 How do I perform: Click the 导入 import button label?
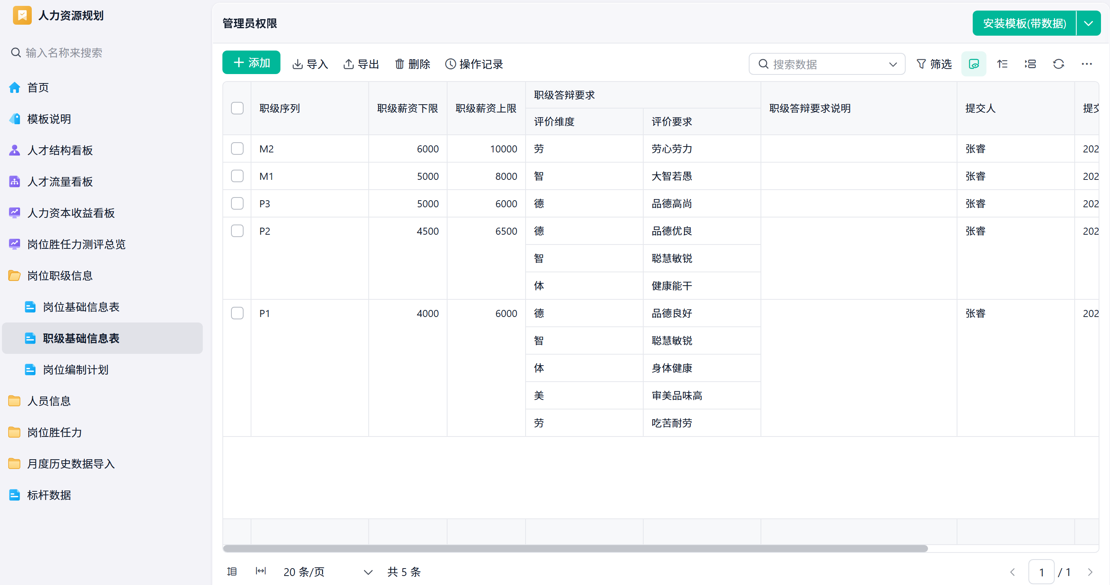coord(318,64)
